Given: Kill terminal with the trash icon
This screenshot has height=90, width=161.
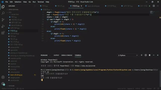Looking at the screenshot, I should tap(150, 55).
